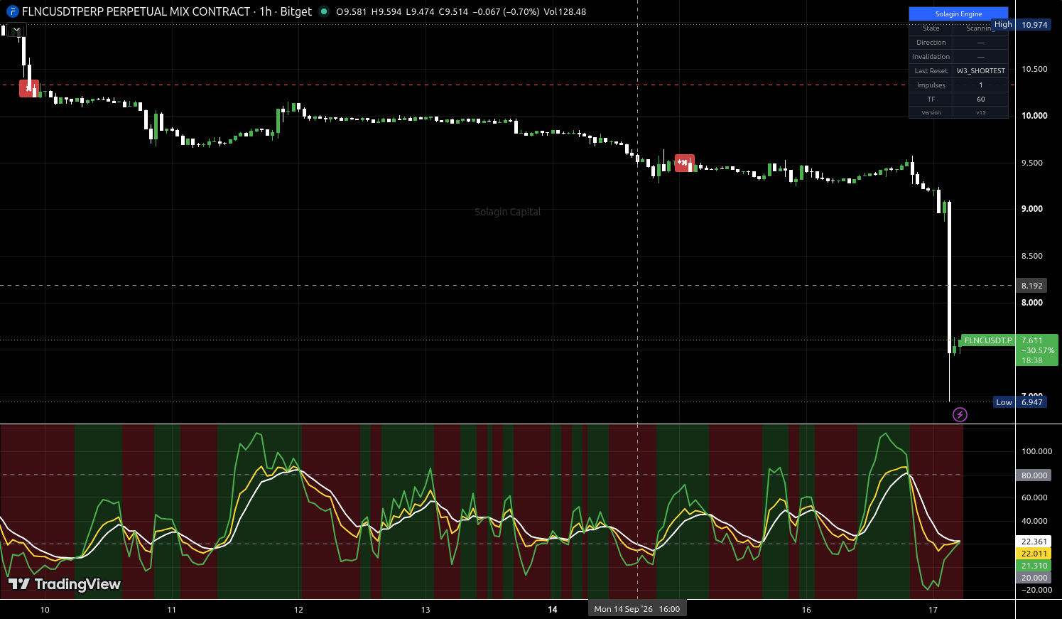Click the FLNCUSDT.P current price tag
1062x619 pixels.
[x=988, y=340]
